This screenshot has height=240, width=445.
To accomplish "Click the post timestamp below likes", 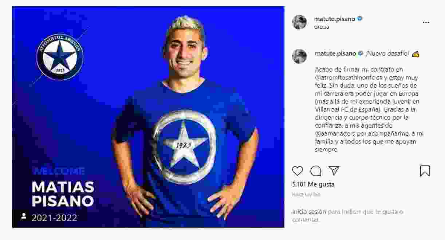I will pyautogui.click(x=306, y=195).
